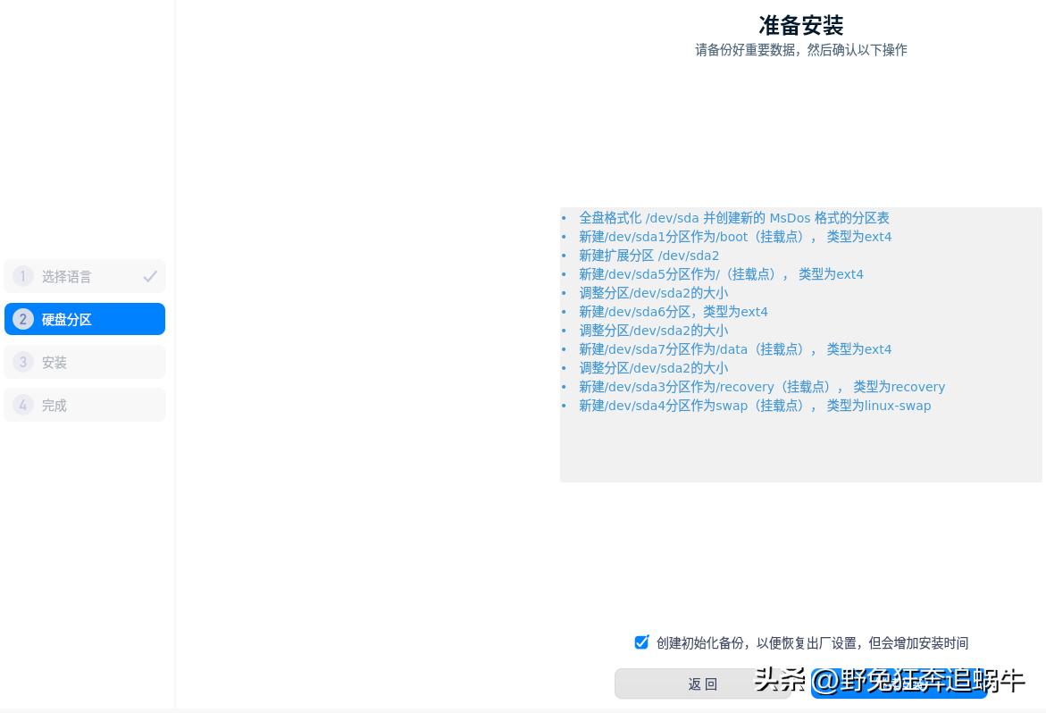Viewport: 1046px width, 713px height.
Task: Click the number 4 badge on 完成
Action: pos(22,405)
